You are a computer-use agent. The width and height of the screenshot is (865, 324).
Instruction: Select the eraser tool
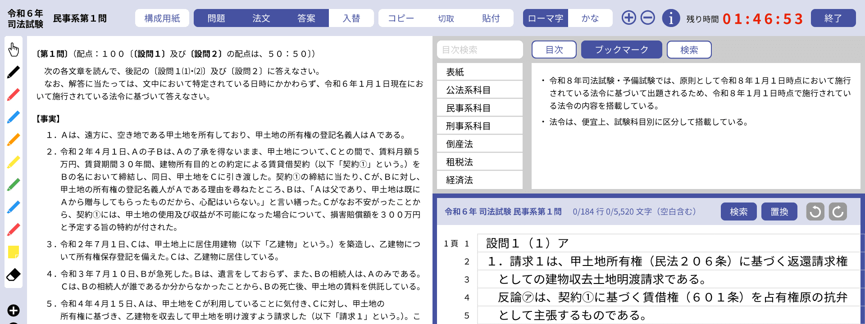[x=14, y=274]
